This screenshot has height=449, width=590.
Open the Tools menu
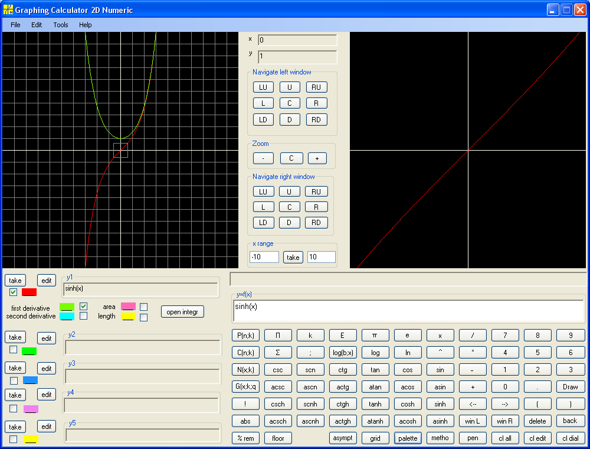tap(61, 25)
